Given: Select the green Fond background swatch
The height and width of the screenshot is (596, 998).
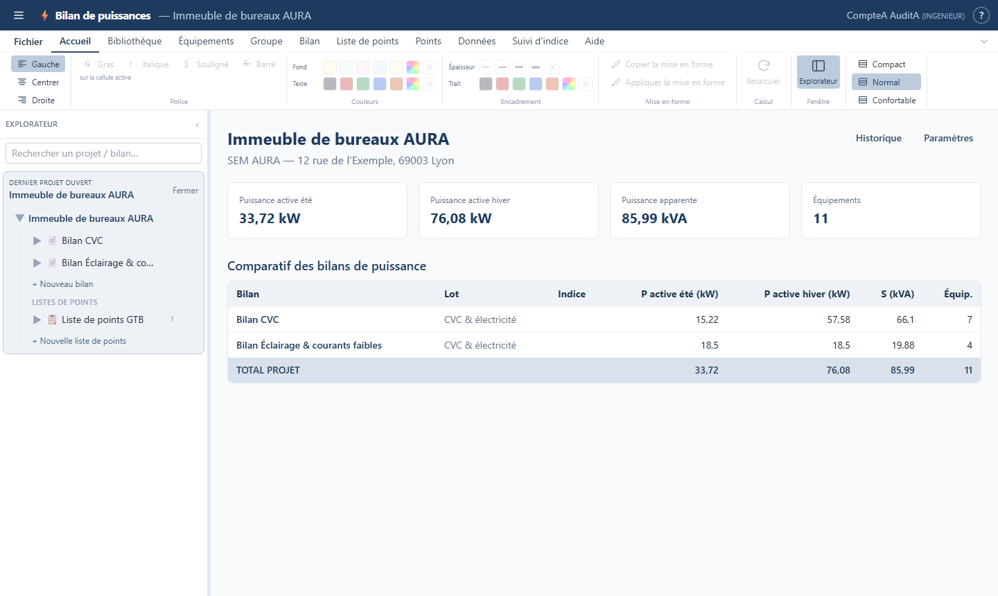Looking at the screenshot, I should [347, 67].
